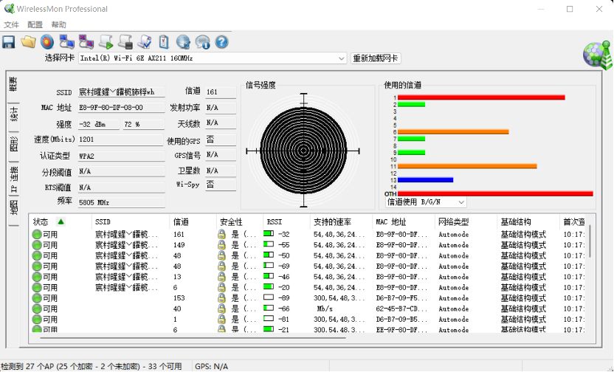614x372 pixels.
Task: Sort by the MAC 地址 column header
Action: tap(404, 221)
